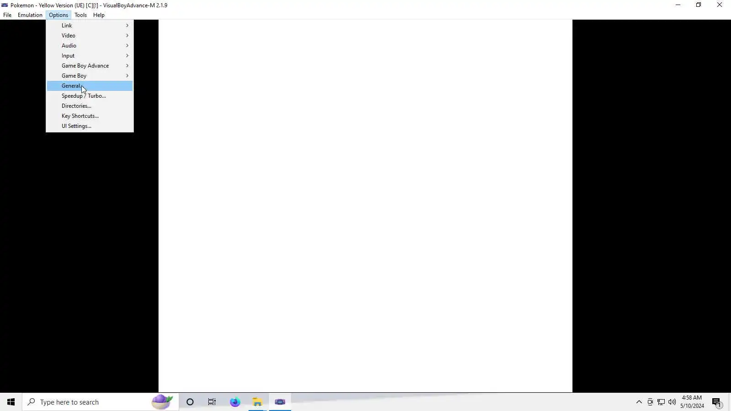Expand the Game Boy submenu
This screenshot has width=731, height=411.
pos(90,76)
